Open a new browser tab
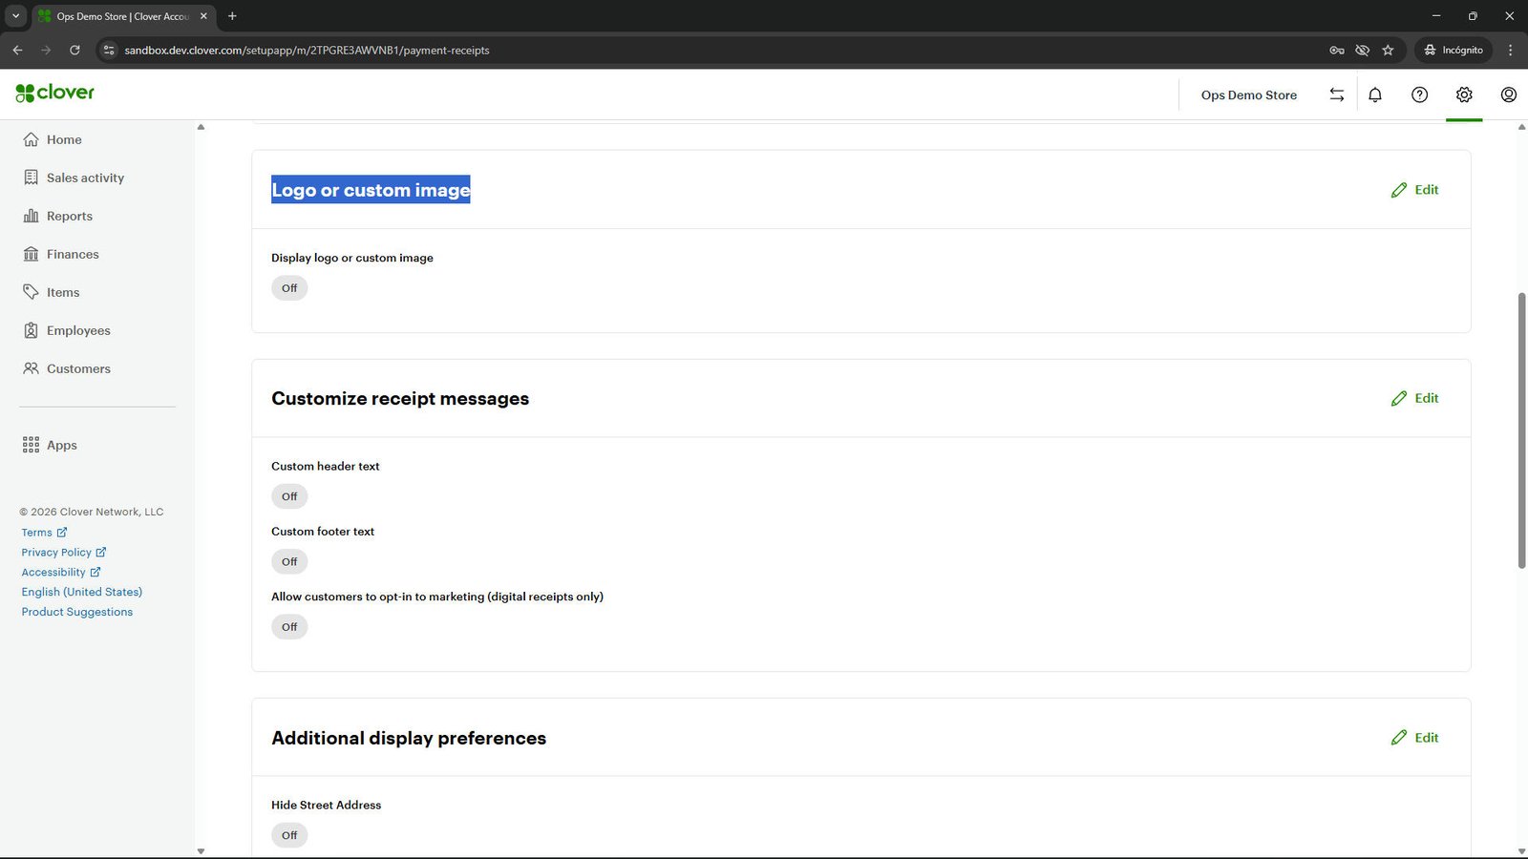Viewport: 1528px width, 859px height. [232, 16]
